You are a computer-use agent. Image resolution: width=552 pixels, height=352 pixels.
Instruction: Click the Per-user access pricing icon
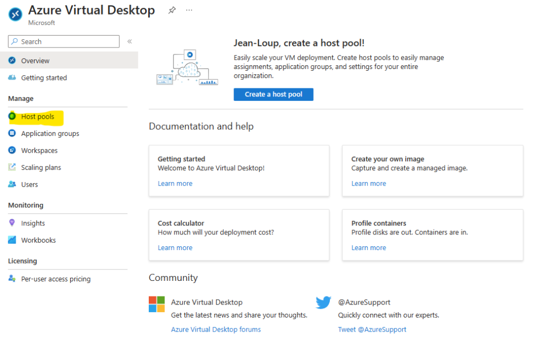(12, 279)
